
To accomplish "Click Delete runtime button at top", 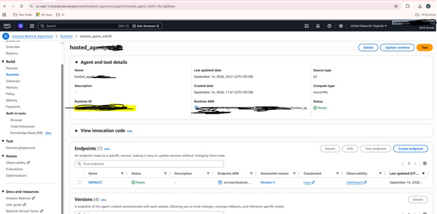I will [368, 48].
